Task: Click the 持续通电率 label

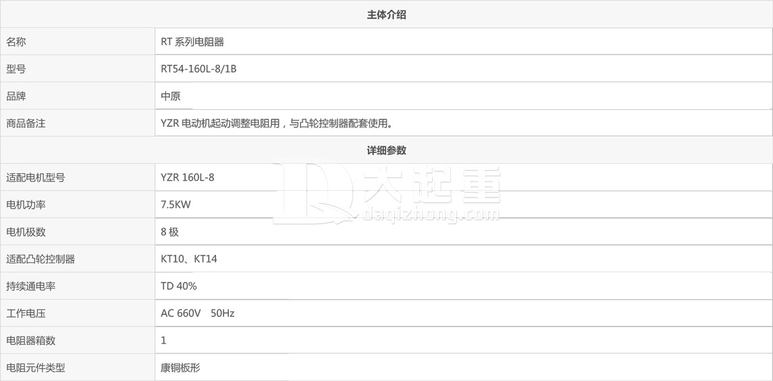Action: tap(30, 286)
